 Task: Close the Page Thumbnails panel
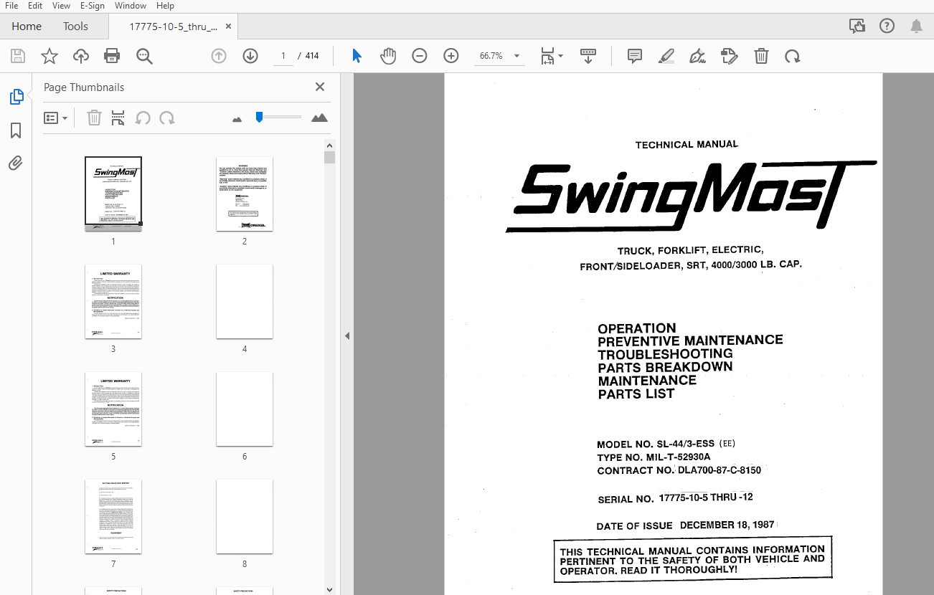[320, 87]
